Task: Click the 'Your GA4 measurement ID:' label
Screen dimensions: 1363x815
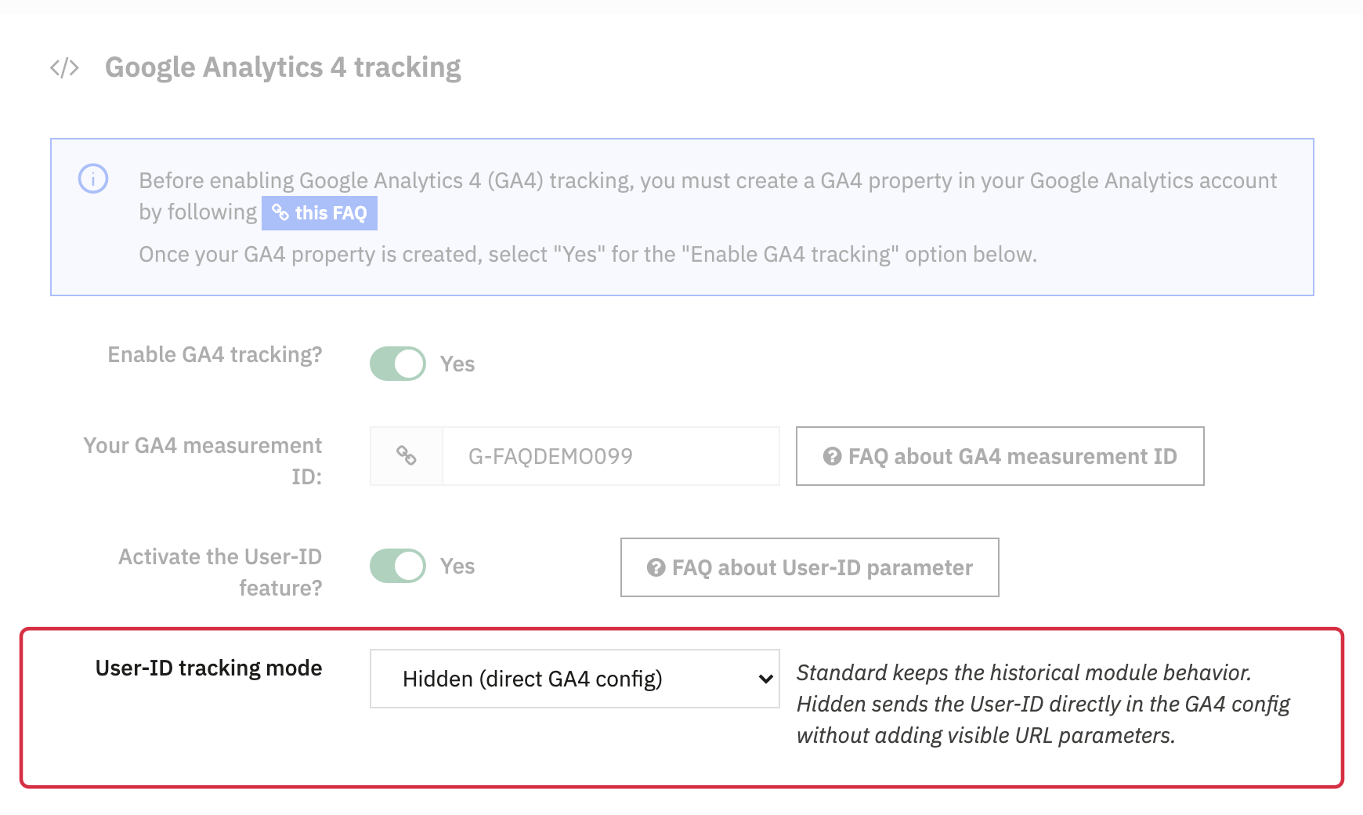Action: (203, 461)
